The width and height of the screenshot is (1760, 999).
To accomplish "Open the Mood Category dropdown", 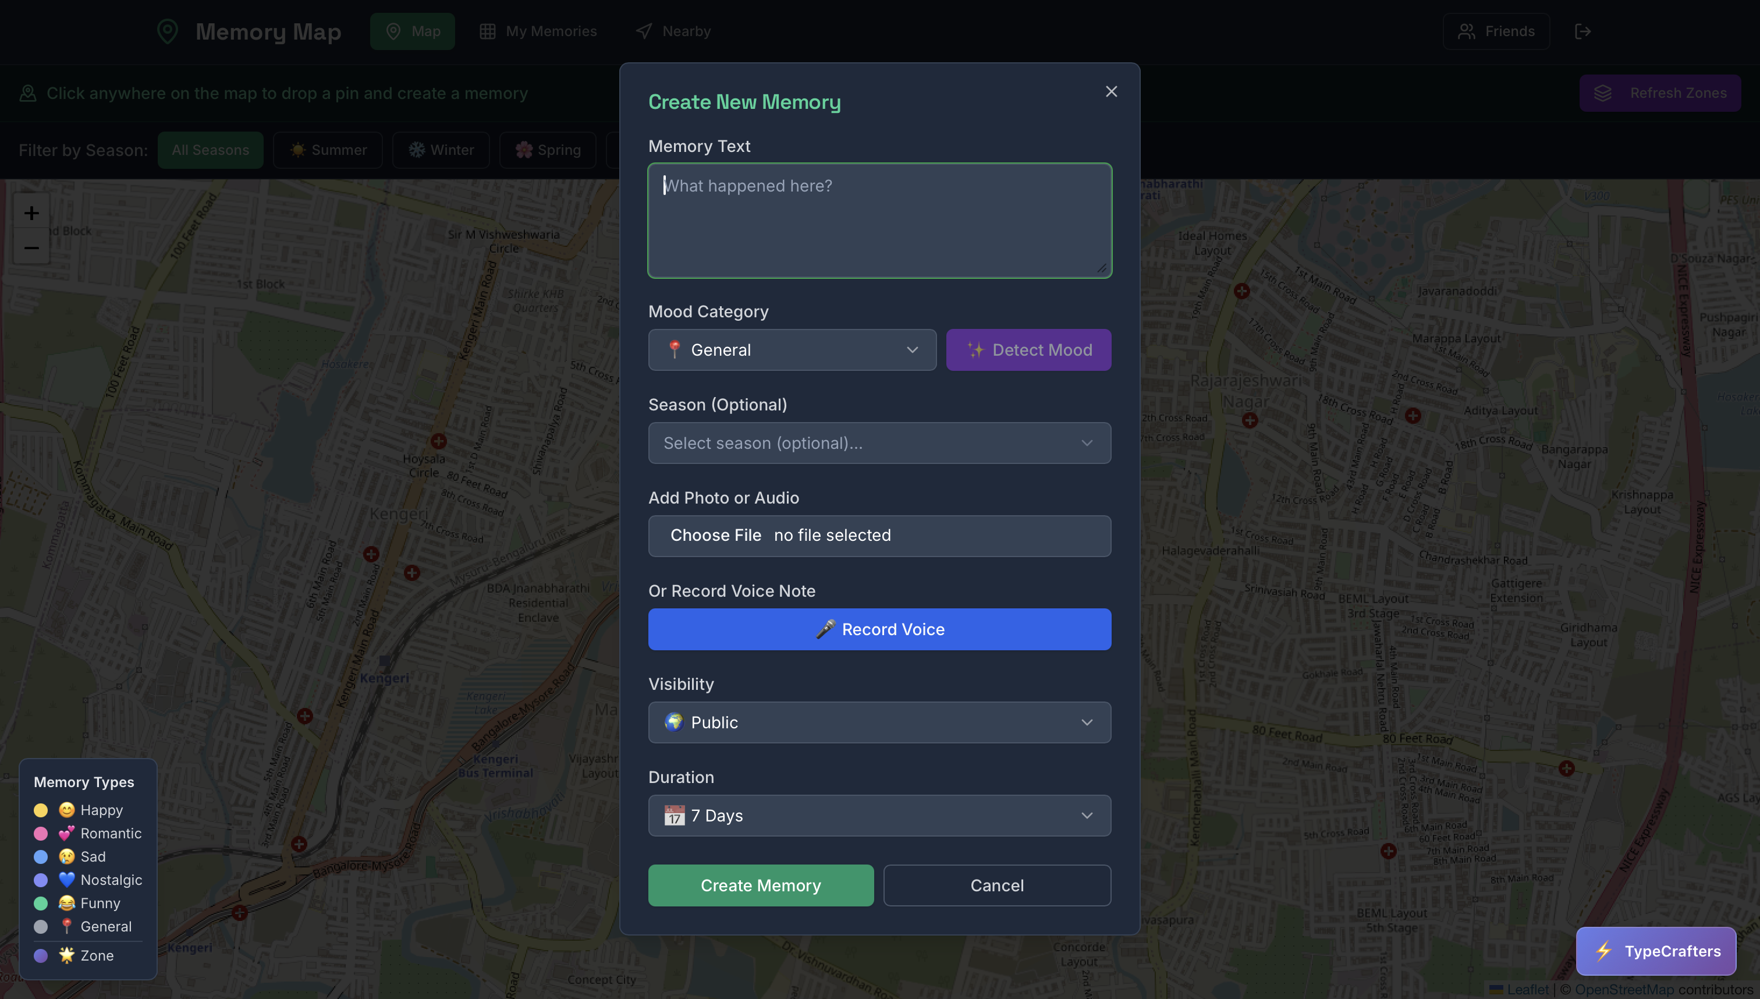I will click(792, 350).
